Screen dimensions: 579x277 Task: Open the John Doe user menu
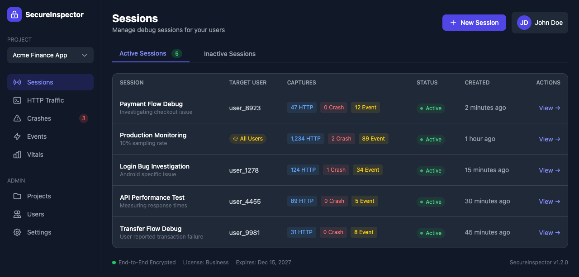[540, 23]
